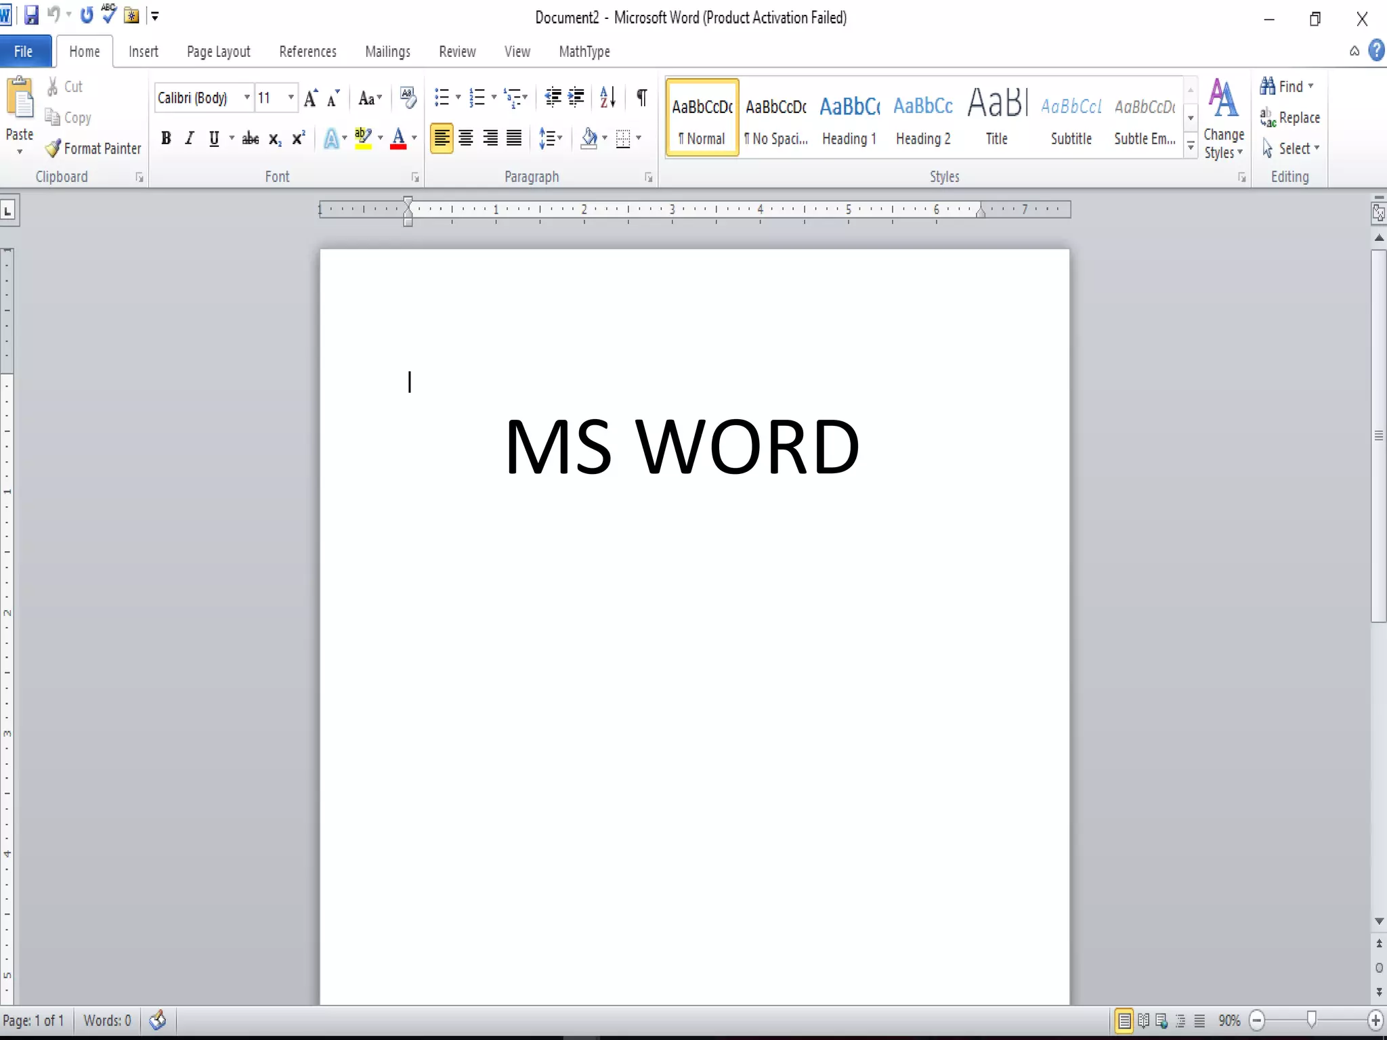1387x1040 pixels.
Task: Click the Help question mark icon
Action: click(x=1376, y=51)
